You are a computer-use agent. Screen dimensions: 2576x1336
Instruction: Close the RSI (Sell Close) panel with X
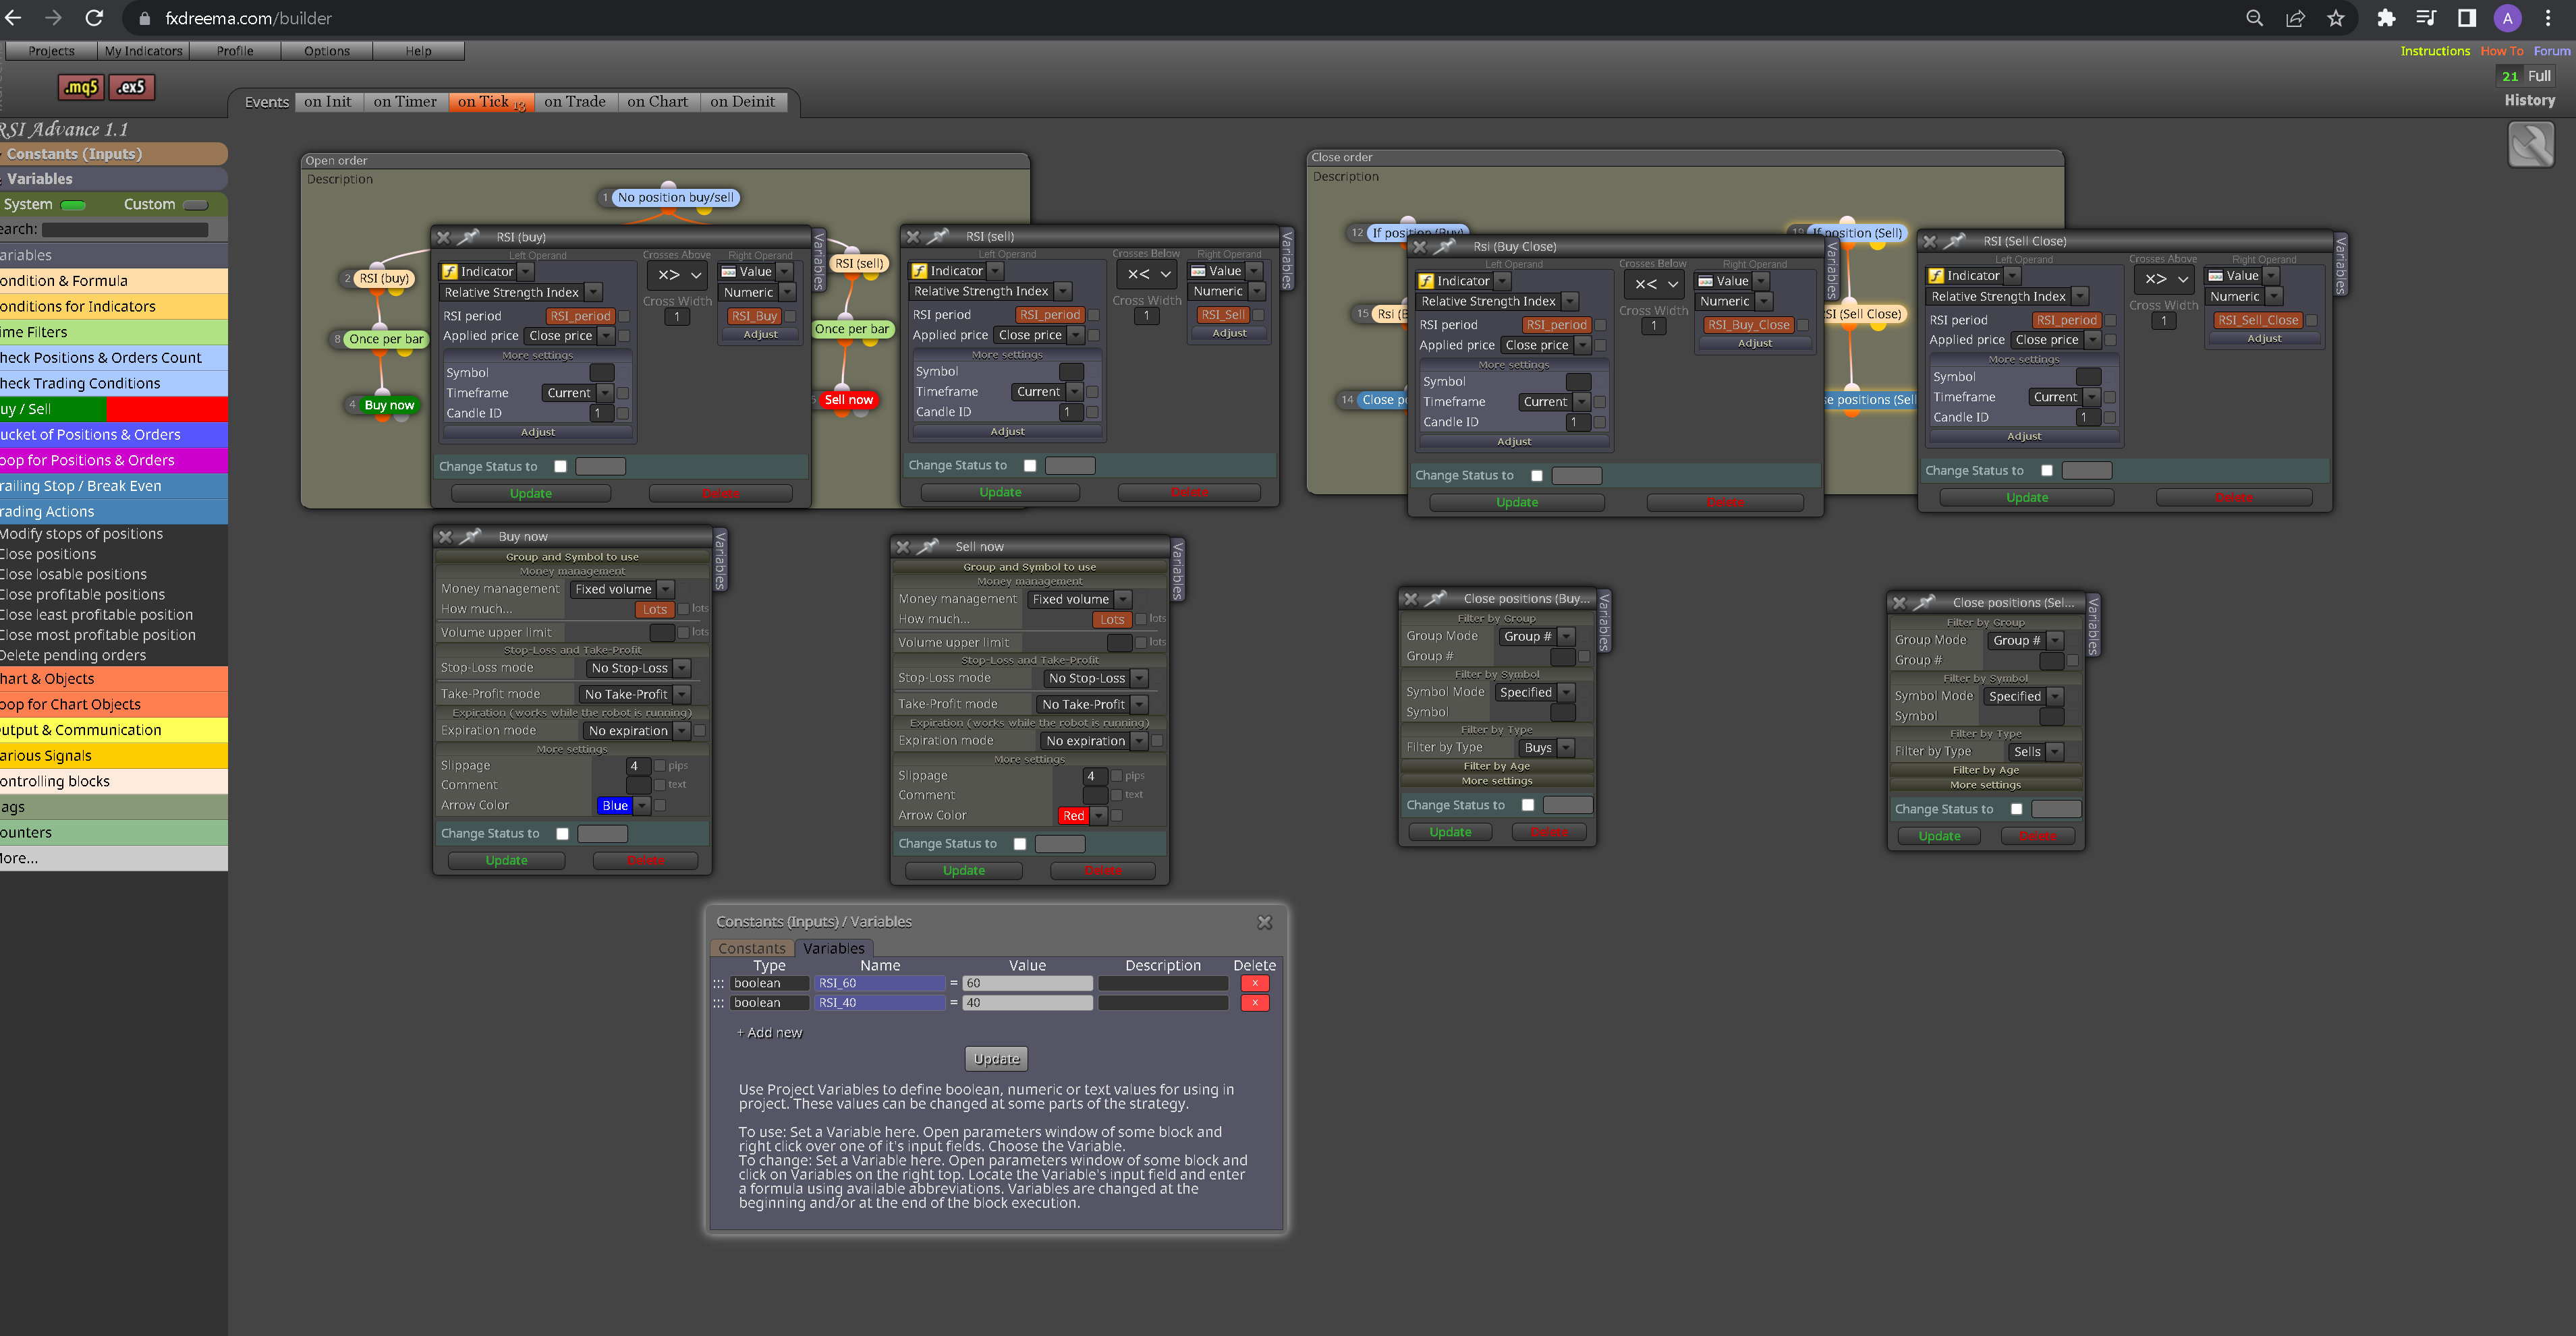pyautogui.click(x=1930, y=241)
